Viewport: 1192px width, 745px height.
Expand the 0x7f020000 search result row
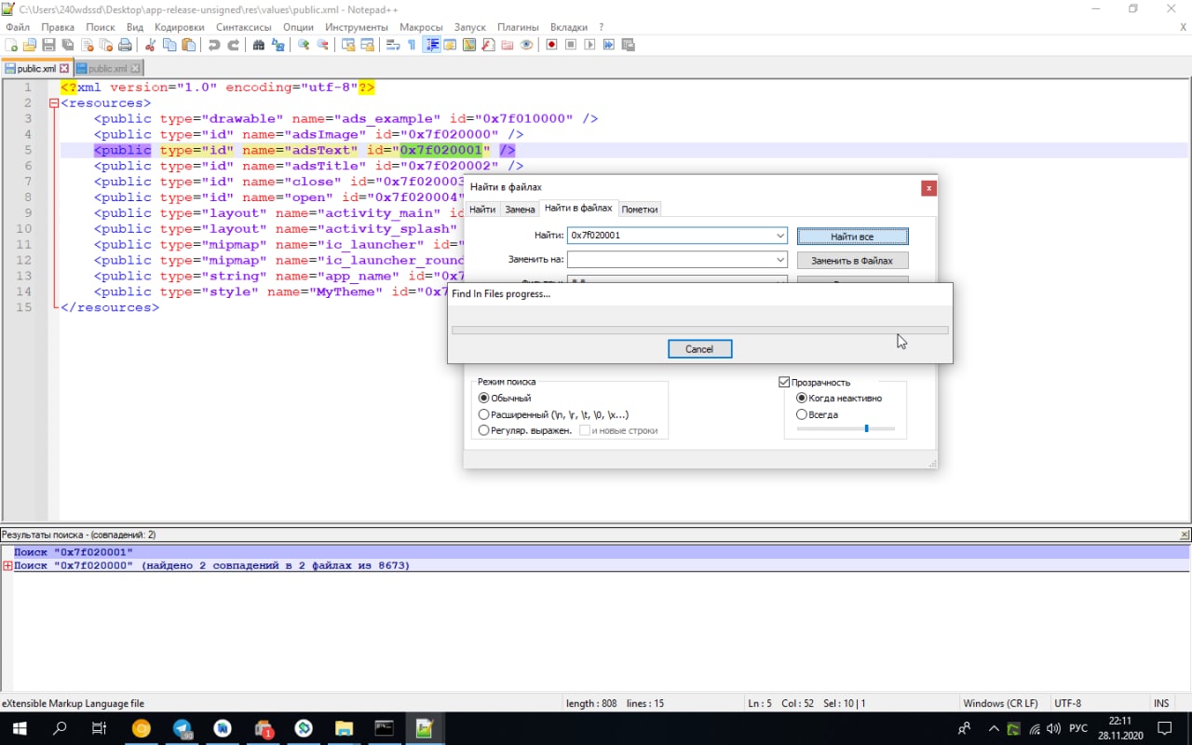7,565
